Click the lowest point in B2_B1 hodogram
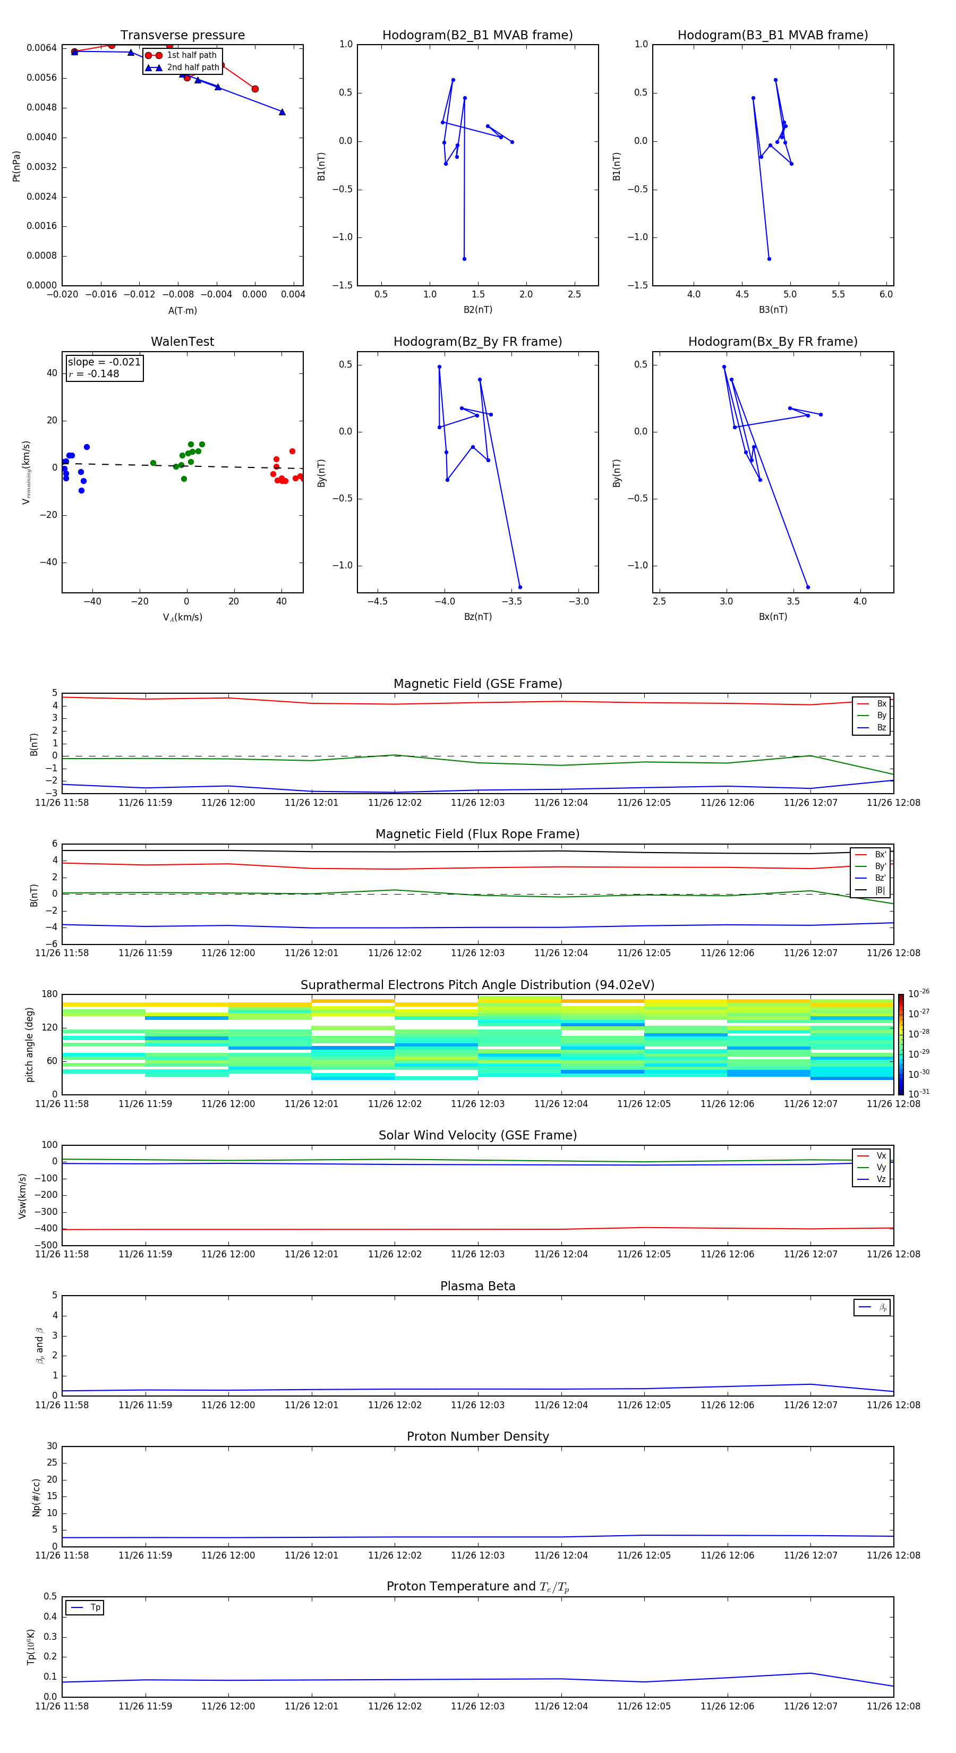The height and width of the screenshot is (1753, 956). [464, 259]
